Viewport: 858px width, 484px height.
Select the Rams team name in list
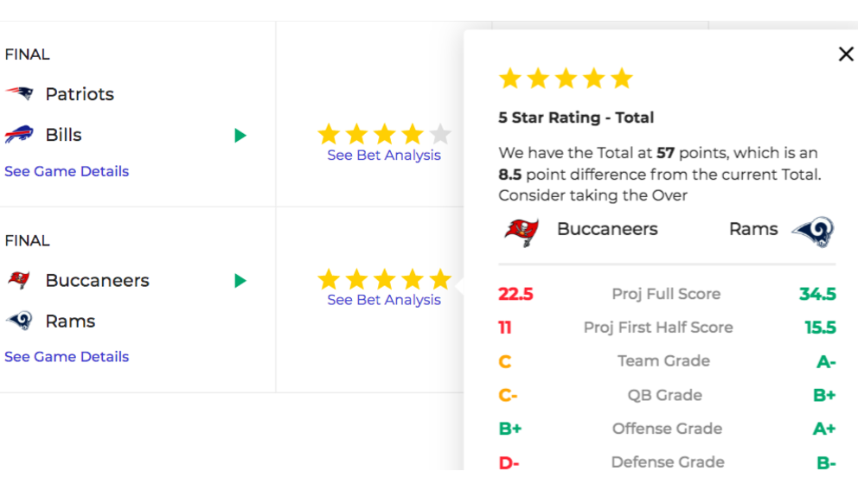coord(71,321)
